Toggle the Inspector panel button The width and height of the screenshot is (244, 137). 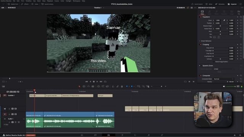(232, 4)
